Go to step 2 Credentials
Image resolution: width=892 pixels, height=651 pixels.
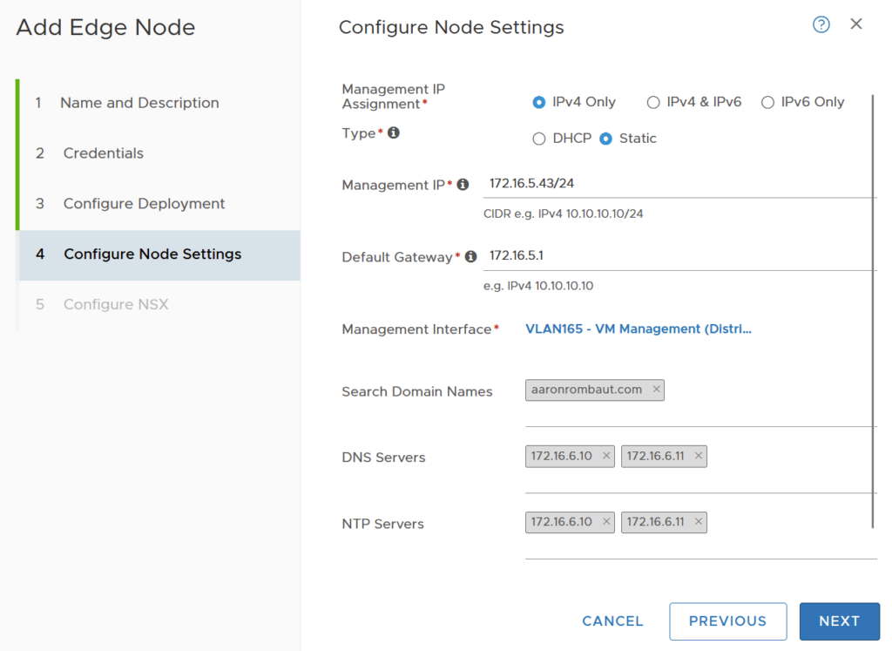[x=103, y=153]
